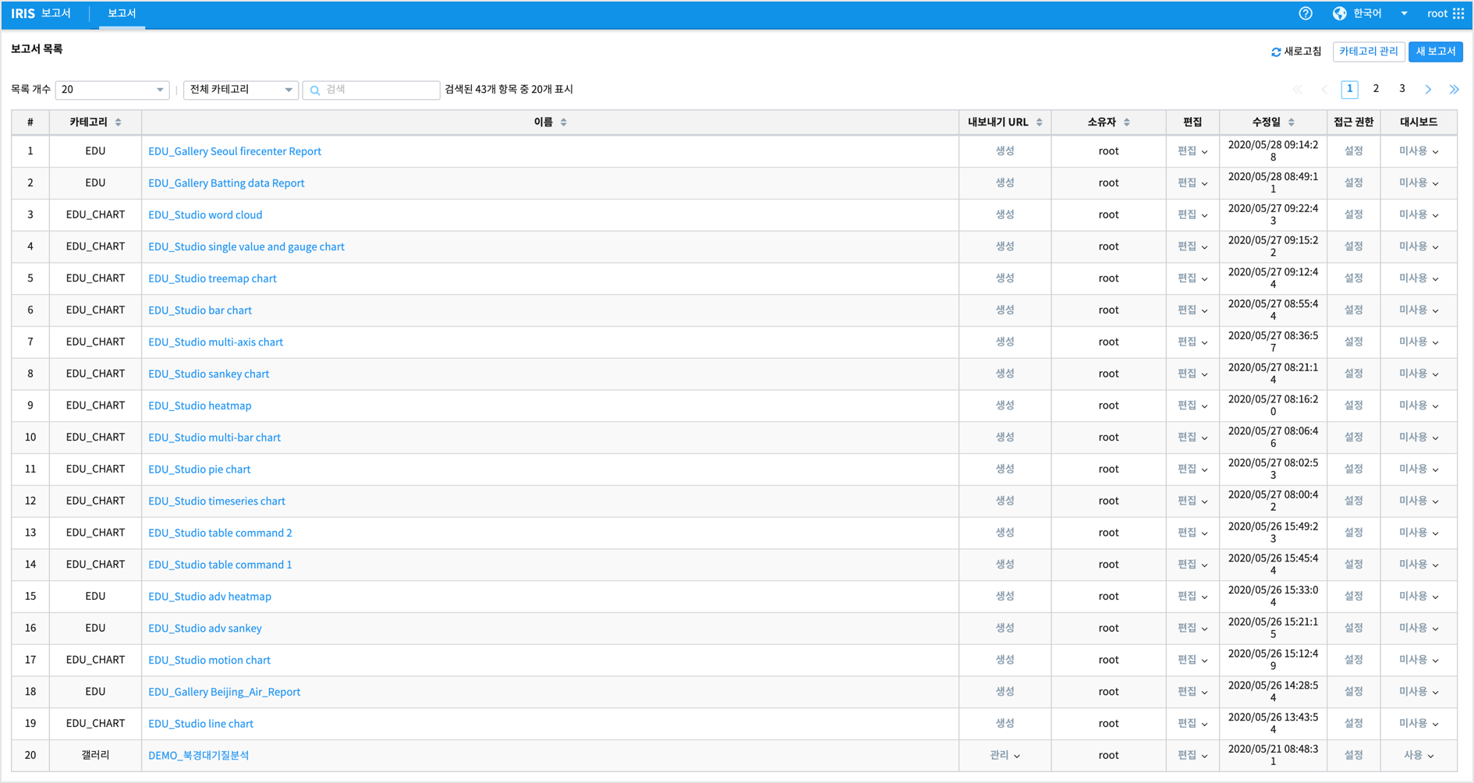This screenshot has height=783, width=1474.
Task: Jump to first page double arrow
Action: coord(1298,90)
